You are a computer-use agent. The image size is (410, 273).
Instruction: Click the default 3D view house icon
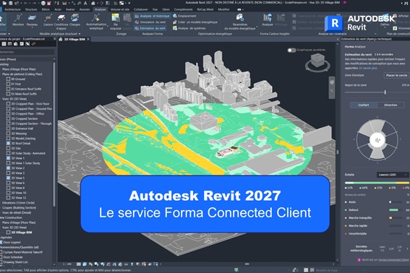93,3
